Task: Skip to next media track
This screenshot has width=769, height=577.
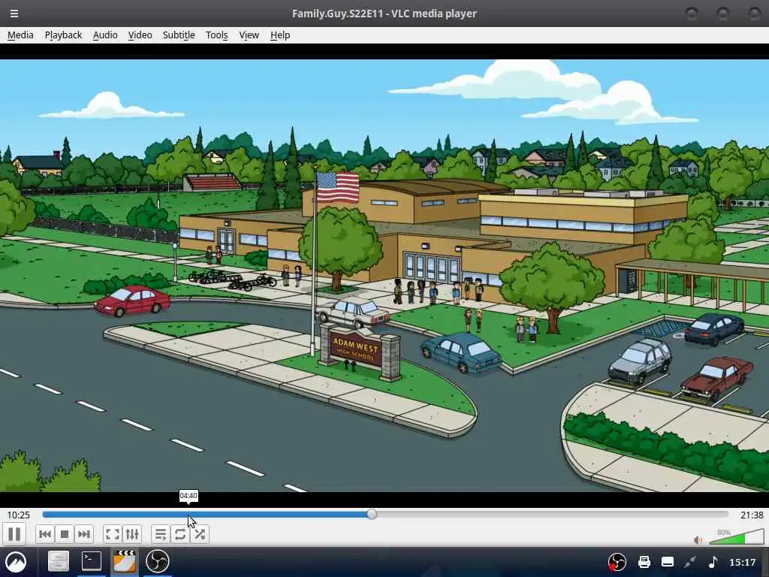Action: coord(84,534)
